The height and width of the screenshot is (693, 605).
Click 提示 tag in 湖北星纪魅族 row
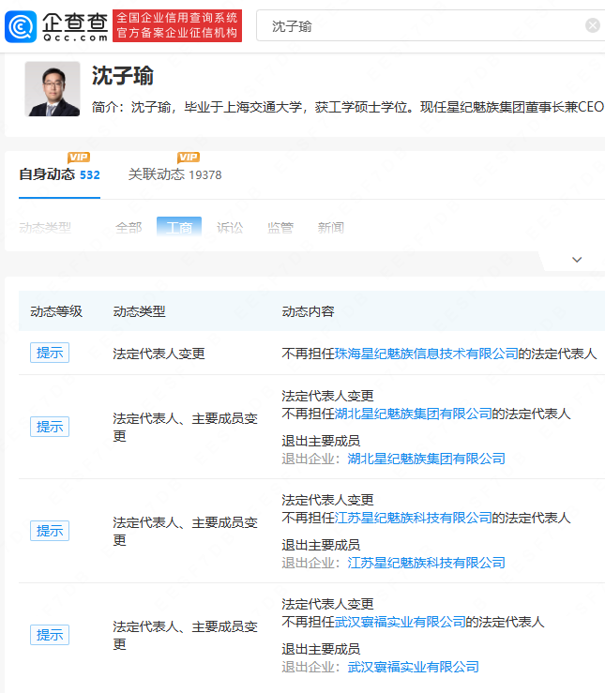point(50,427)
